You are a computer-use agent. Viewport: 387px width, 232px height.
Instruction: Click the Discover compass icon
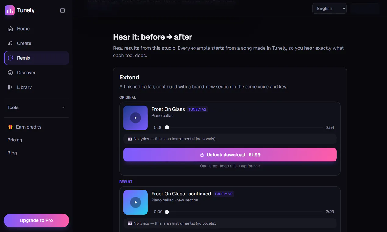coord(10,73)
